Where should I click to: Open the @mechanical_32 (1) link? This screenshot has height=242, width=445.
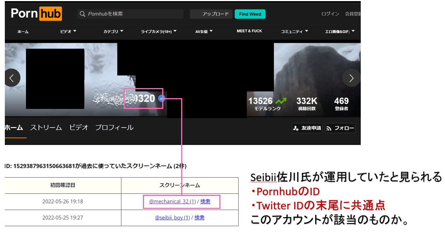tap(172, 201)
